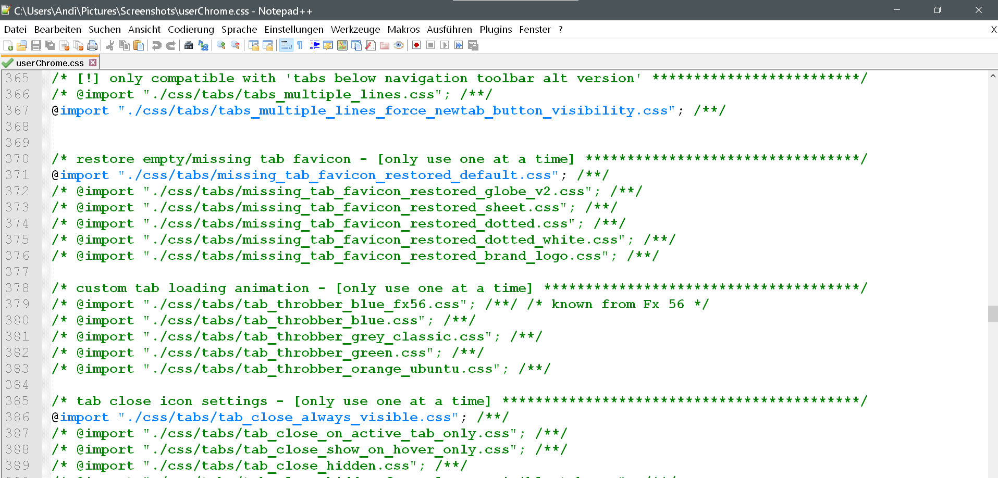The height and width of the screenshot is (478, 998).
Task: Open the Sprache menu
Action: click(x=239, y=30)
